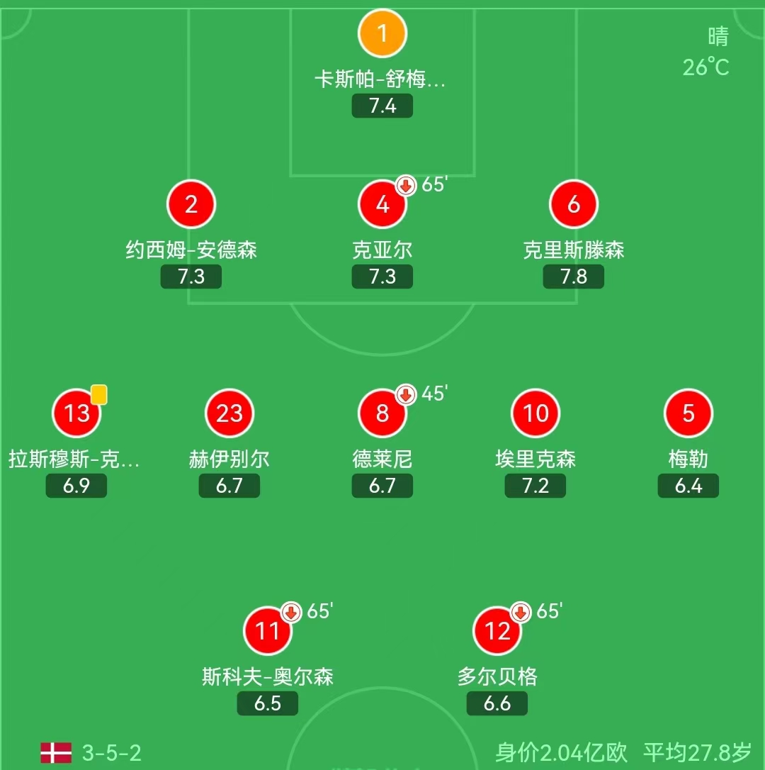This screenshot has width=765, height=770.
Task: Click 约西姆-安德森's number 2 badge
Action: point(191,204)
